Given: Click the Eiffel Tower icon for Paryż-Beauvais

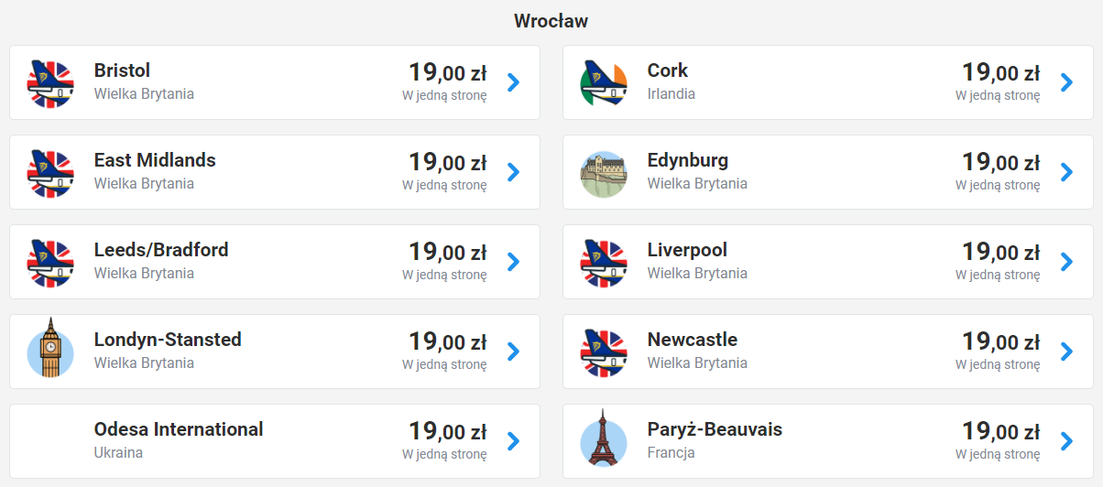Looking at the screenshot, I should pos(604,440).
